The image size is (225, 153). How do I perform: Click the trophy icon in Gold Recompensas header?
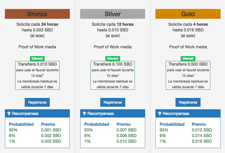(x=160, y=113)
